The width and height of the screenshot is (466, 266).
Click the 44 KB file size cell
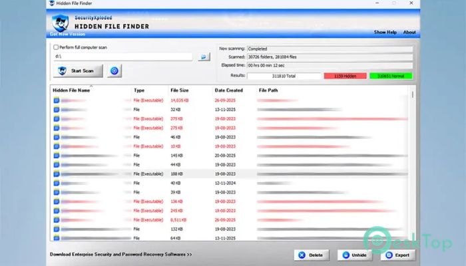coord(176,165)
